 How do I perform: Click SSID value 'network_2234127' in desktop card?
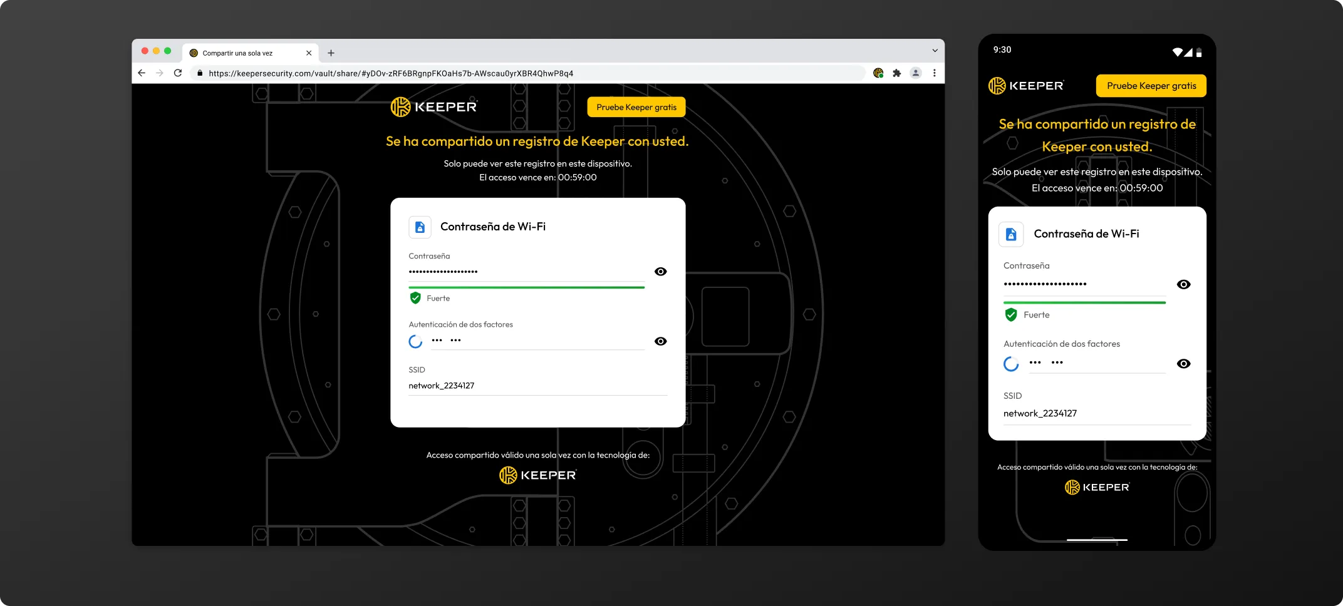point(442,386)
